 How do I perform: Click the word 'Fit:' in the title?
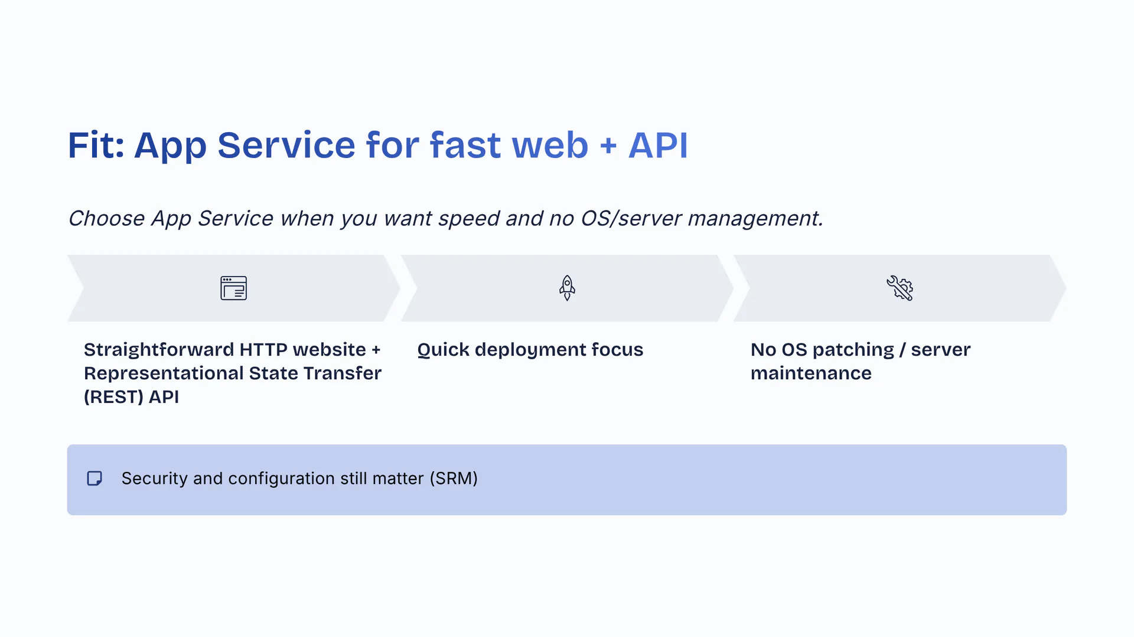click(96, 145)
